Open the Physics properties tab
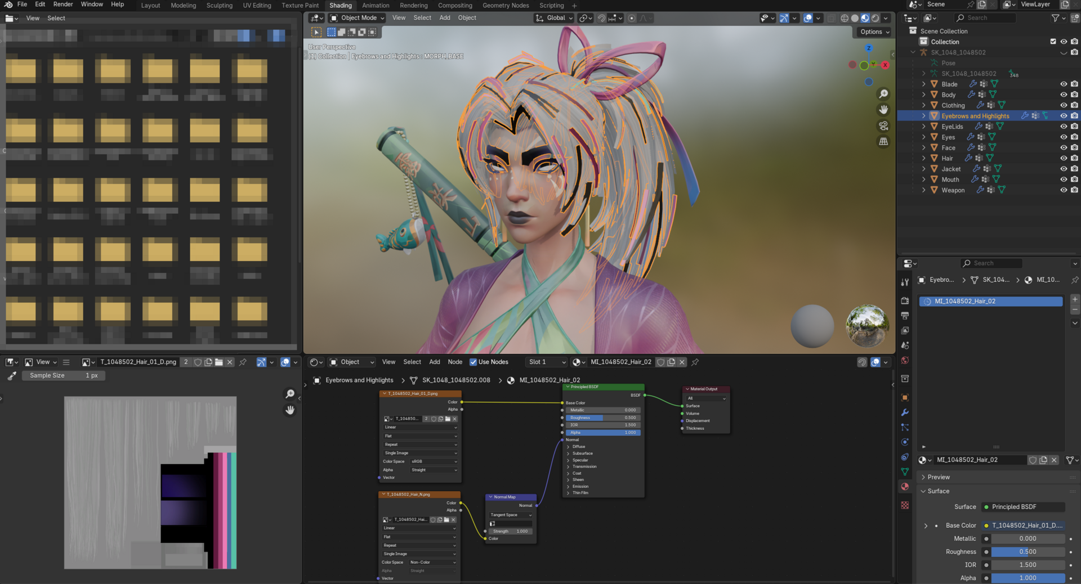 coord(905,442)
